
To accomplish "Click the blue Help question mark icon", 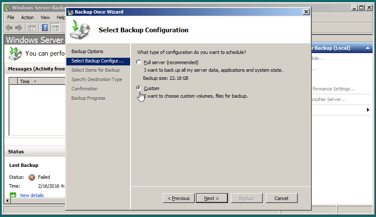I will (45, 28).
